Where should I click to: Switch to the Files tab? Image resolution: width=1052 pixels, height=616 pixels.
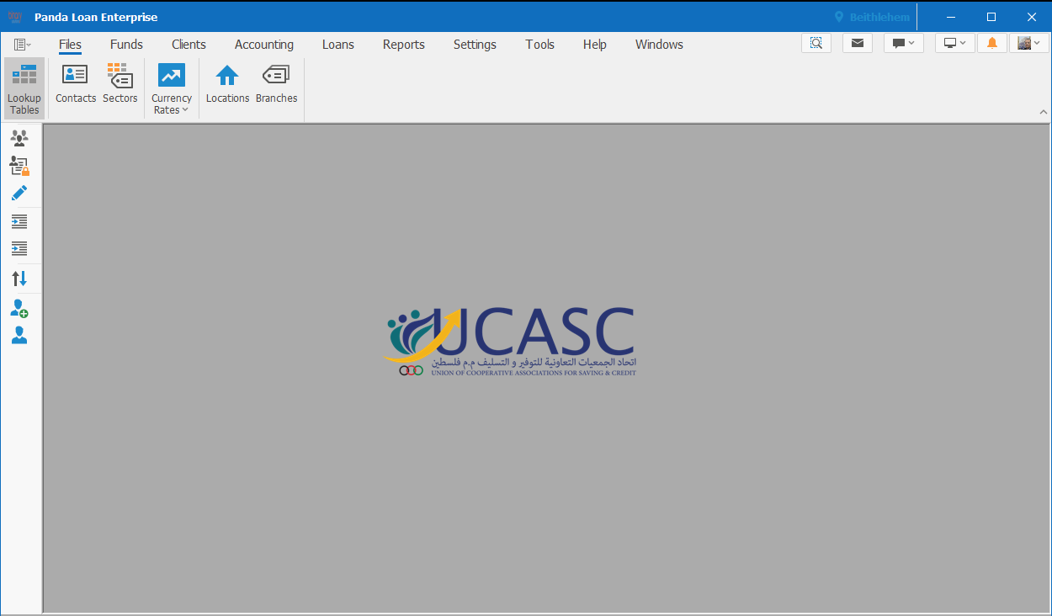tap(71, 45)
